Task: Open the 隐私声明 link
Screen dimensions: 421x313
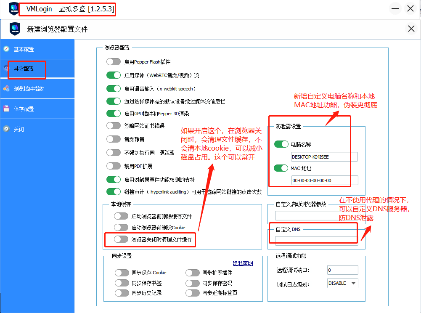Action: click(x=243, y=263)
